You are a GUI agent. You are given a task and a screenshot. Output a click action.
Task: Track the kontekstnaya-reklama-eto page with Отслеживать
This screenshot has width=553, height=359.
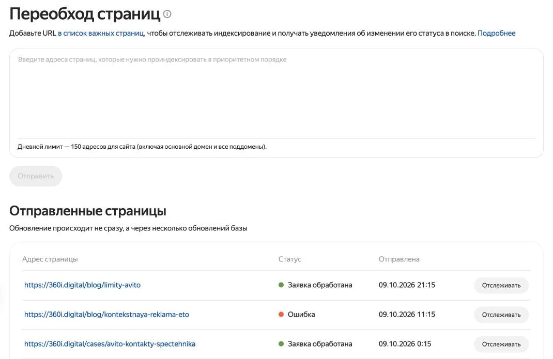click(x=501, y=315)
